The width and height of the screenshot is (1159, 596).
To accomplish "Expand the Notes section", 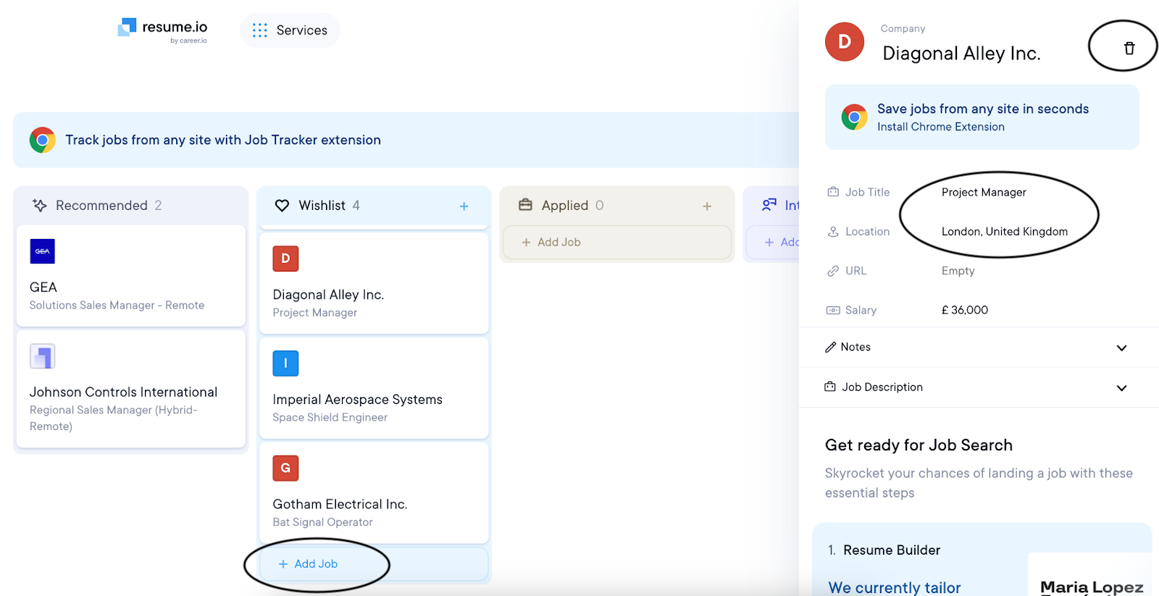I will click(1121, 348).
